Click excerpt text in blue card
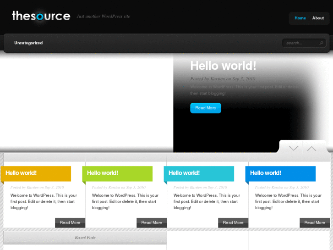Screen dimensions: 333x250 289,201
